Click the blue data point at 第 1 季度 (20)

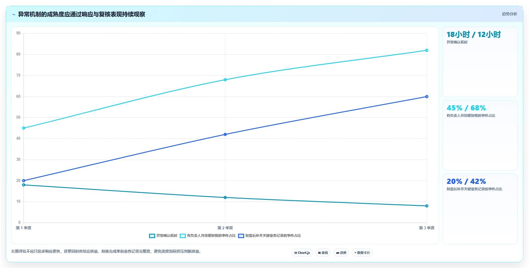coord(24,181)
